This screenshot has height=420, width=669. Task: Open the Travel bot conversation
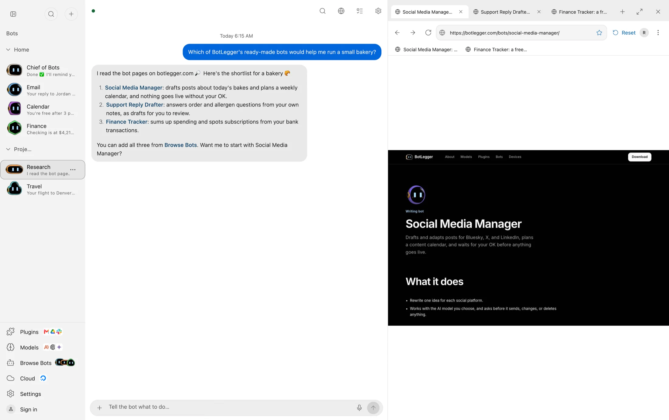pyautogui.click(x=43, y=189)
